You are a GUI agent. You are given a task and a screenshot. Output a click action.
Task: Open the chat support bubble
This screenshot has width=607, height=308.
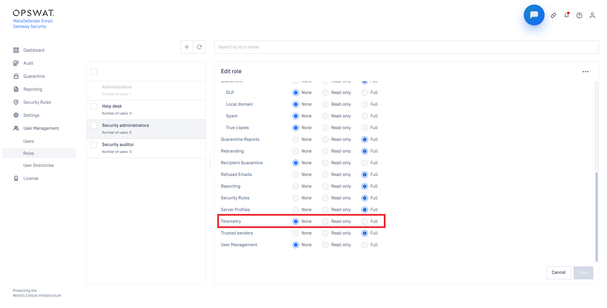[x=534, y=15]
